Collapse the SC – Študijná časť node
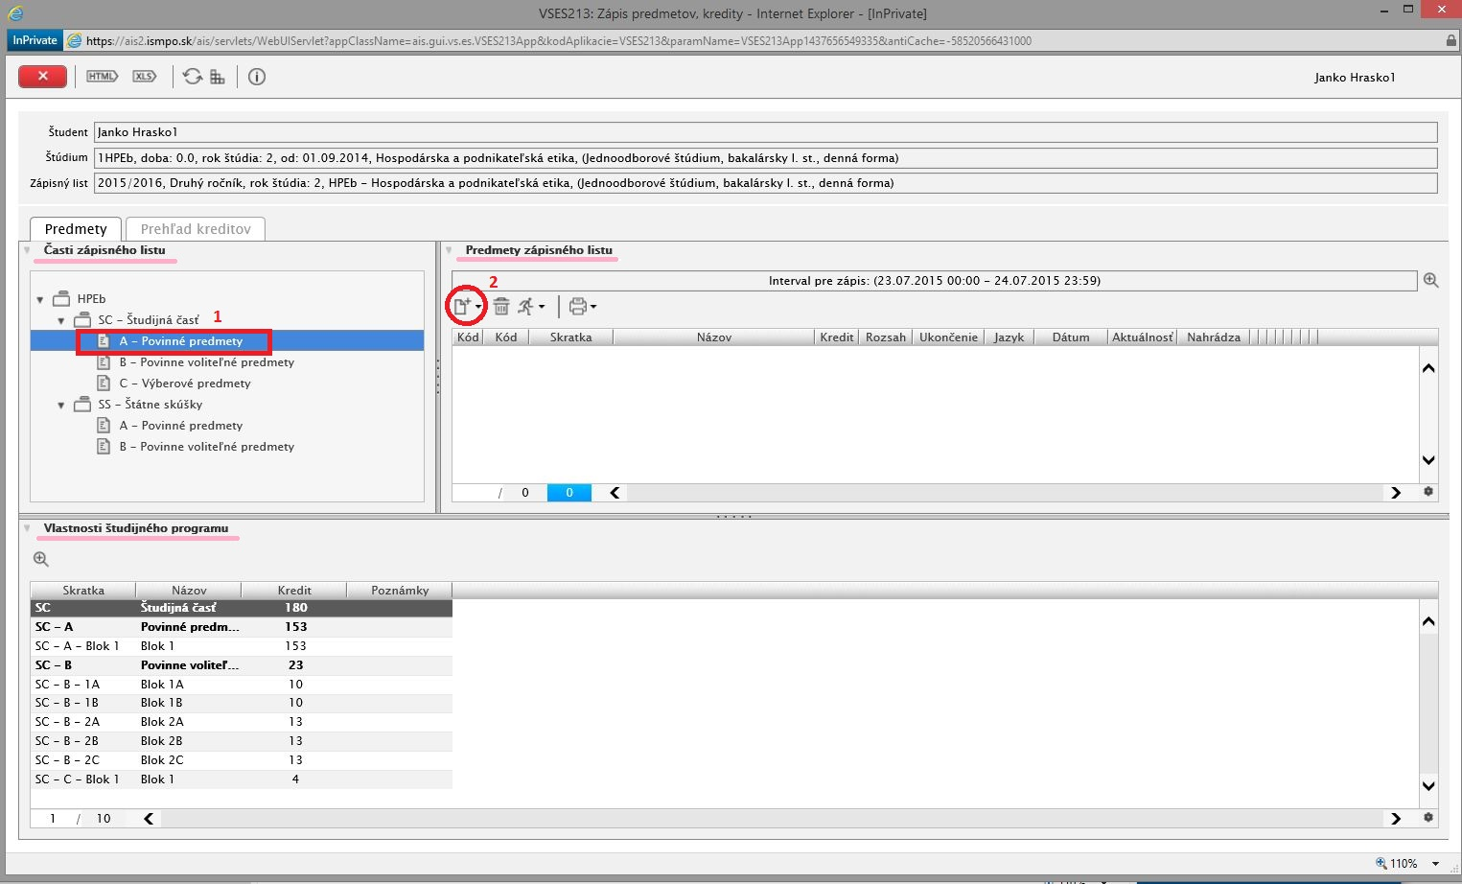Viewport: 1462px width, 884px height. (x=61, y=320)
